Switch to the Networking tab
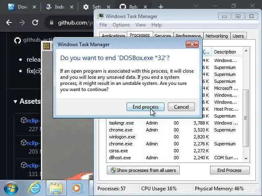This screenshot has width=262, height=196. [x=217, y=36]
